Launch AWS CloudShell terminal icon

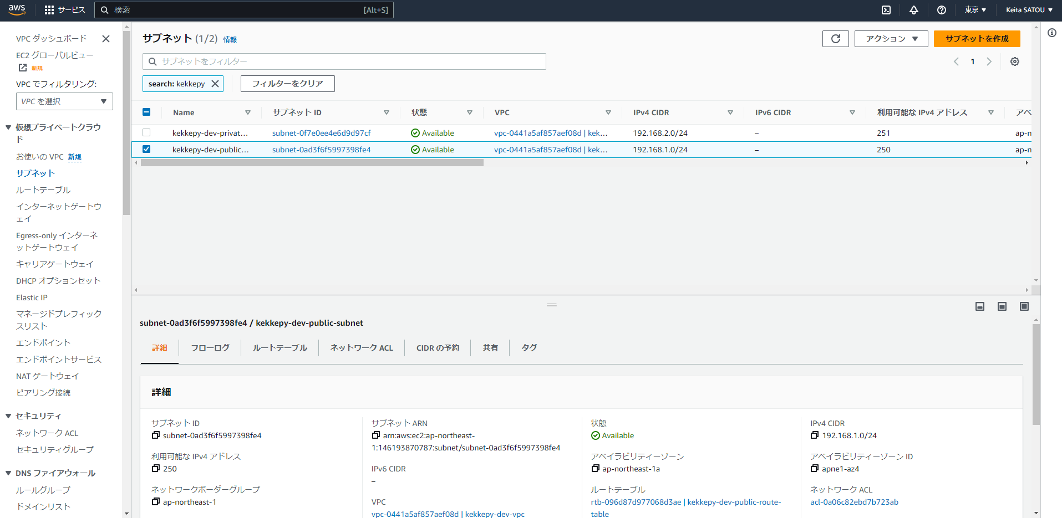coord(886,10)
